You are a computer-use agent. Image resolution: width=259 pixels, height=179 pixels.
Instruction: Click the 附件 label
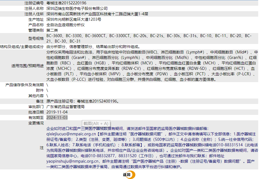point(40,90)
